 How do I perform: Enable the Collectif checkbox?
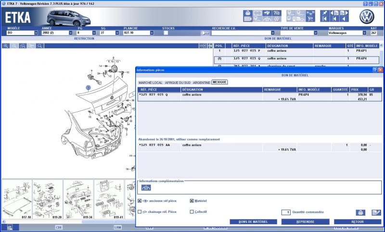[192, 212]
